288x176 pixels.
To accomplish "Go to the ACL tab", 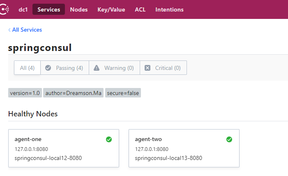I will (140, 9).
